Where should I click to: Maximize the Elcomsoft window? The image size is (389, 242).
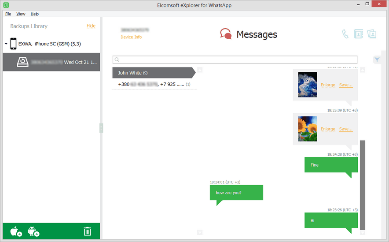pyautogui.click(x=367, y=4)
